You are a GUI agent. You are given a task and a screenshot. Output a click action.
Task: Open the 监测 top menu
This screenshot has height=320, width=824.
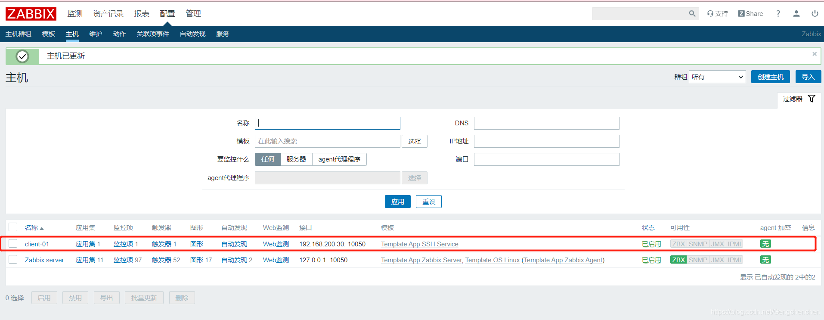[75, 14]
